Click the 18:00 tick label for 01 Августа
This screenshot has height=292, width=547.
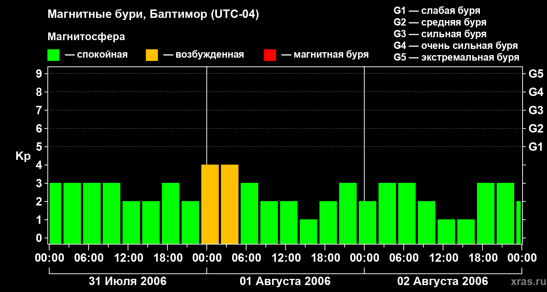tap(325, 258)
